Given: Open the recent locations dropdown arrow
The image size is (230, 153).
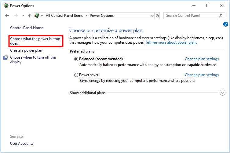Looking at the screenshot, I should 23,15.
